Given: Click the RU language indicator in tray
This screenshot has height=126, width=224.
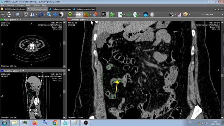Looking at the screenshot, I should pyautogui.click(x=190, y=122).
